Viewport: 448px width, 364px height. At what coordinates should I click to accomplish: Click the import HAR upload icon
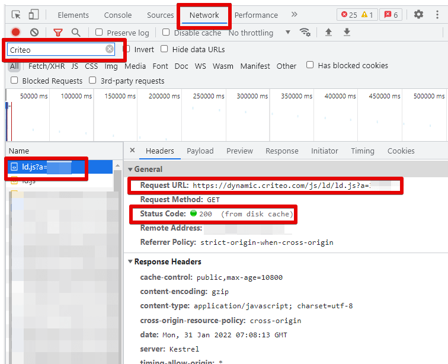click(x=328, y=33)
